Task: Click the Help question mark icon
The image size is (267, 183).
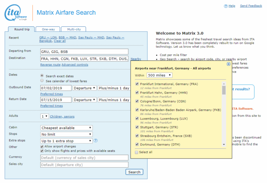Action: click(226, 6)
